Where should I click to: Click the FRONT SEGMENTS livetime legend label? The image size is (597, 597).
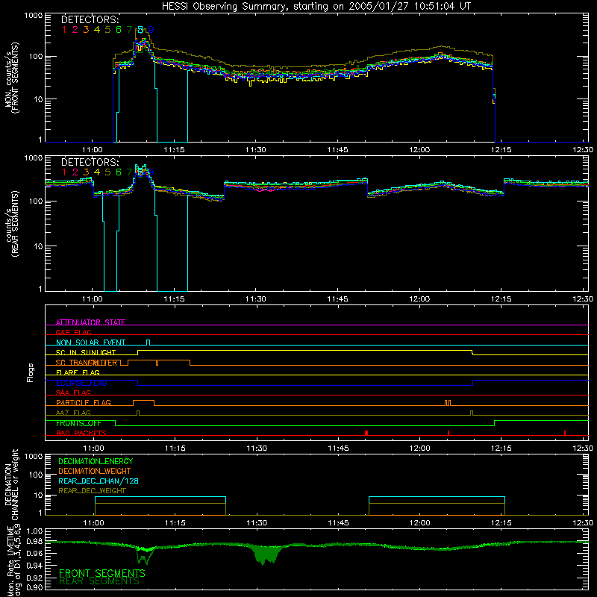tap(102, 573)
